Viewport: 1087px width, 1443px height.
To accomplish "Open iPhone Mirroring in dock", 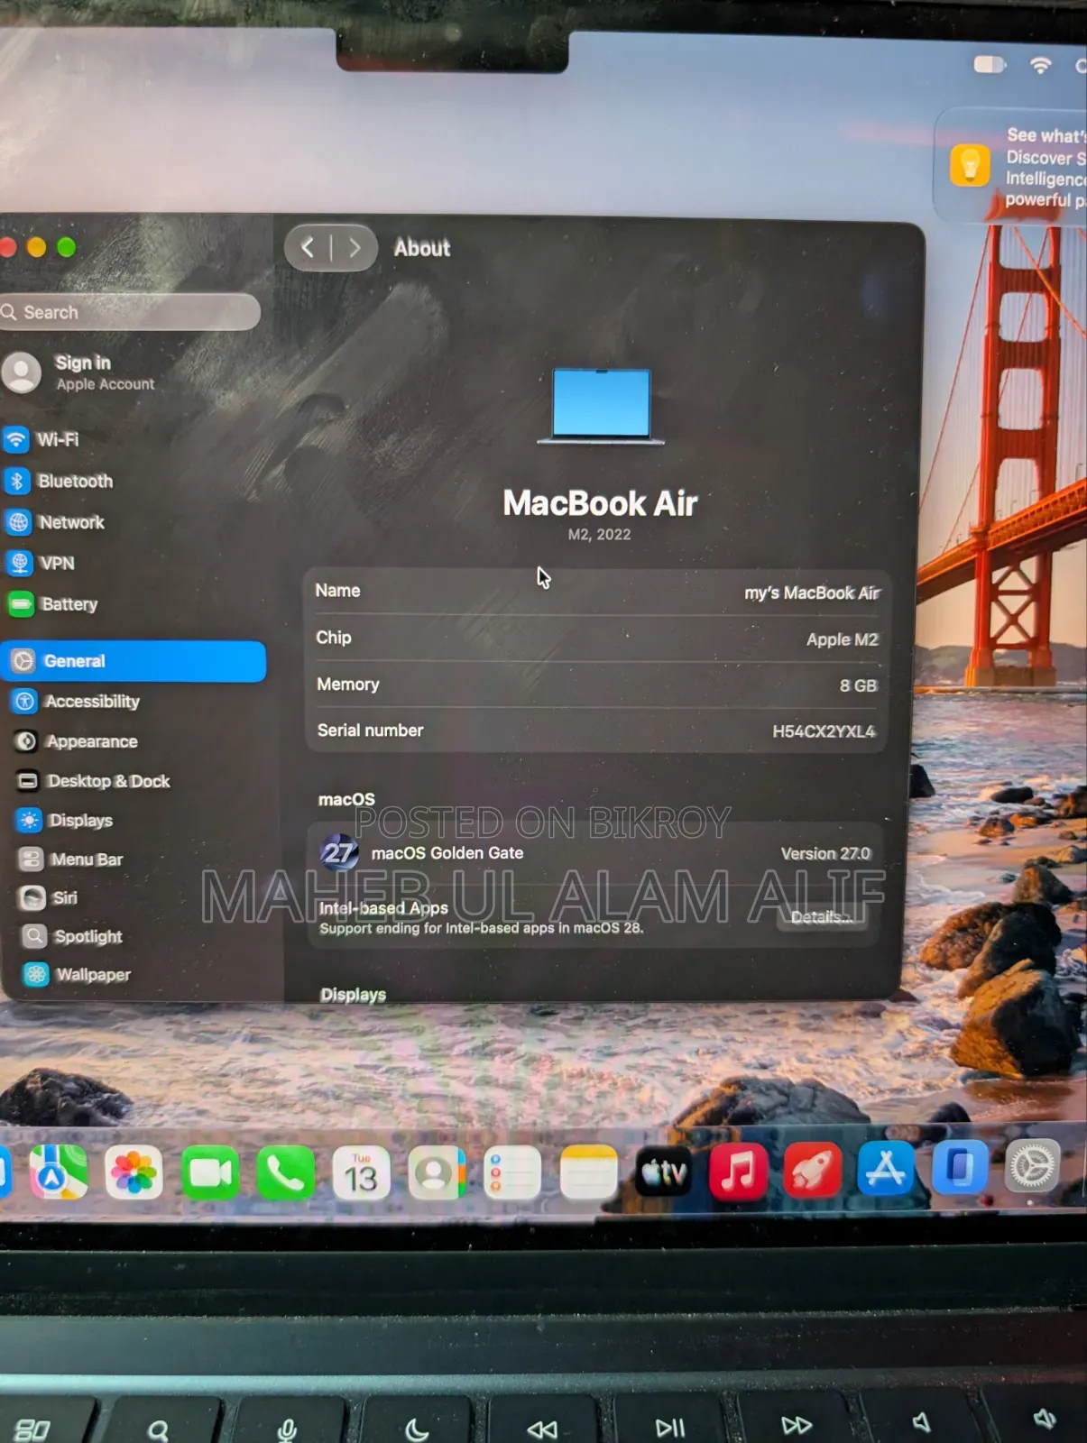I will (x=959, y=1167).
